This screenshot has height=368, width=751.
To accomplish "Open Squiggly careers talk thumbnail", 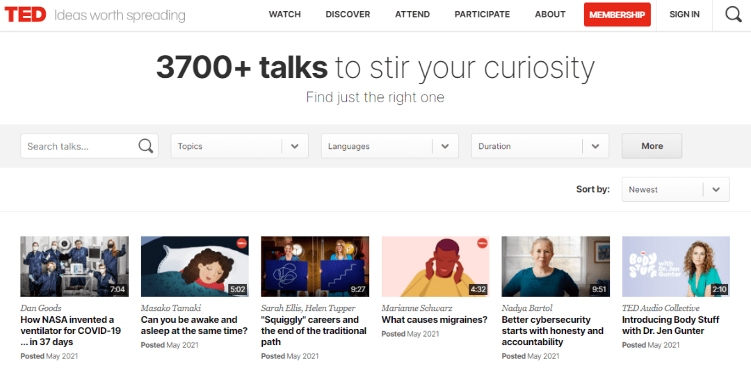I will 315,266.
